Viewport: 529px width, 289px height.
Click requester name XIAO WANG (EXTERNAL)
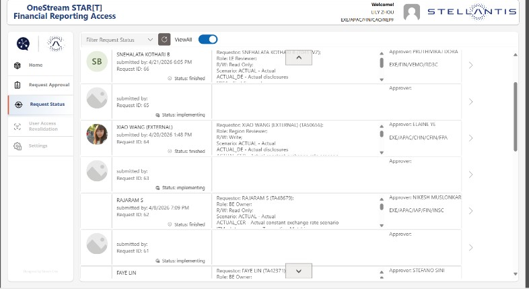[145, 127]
